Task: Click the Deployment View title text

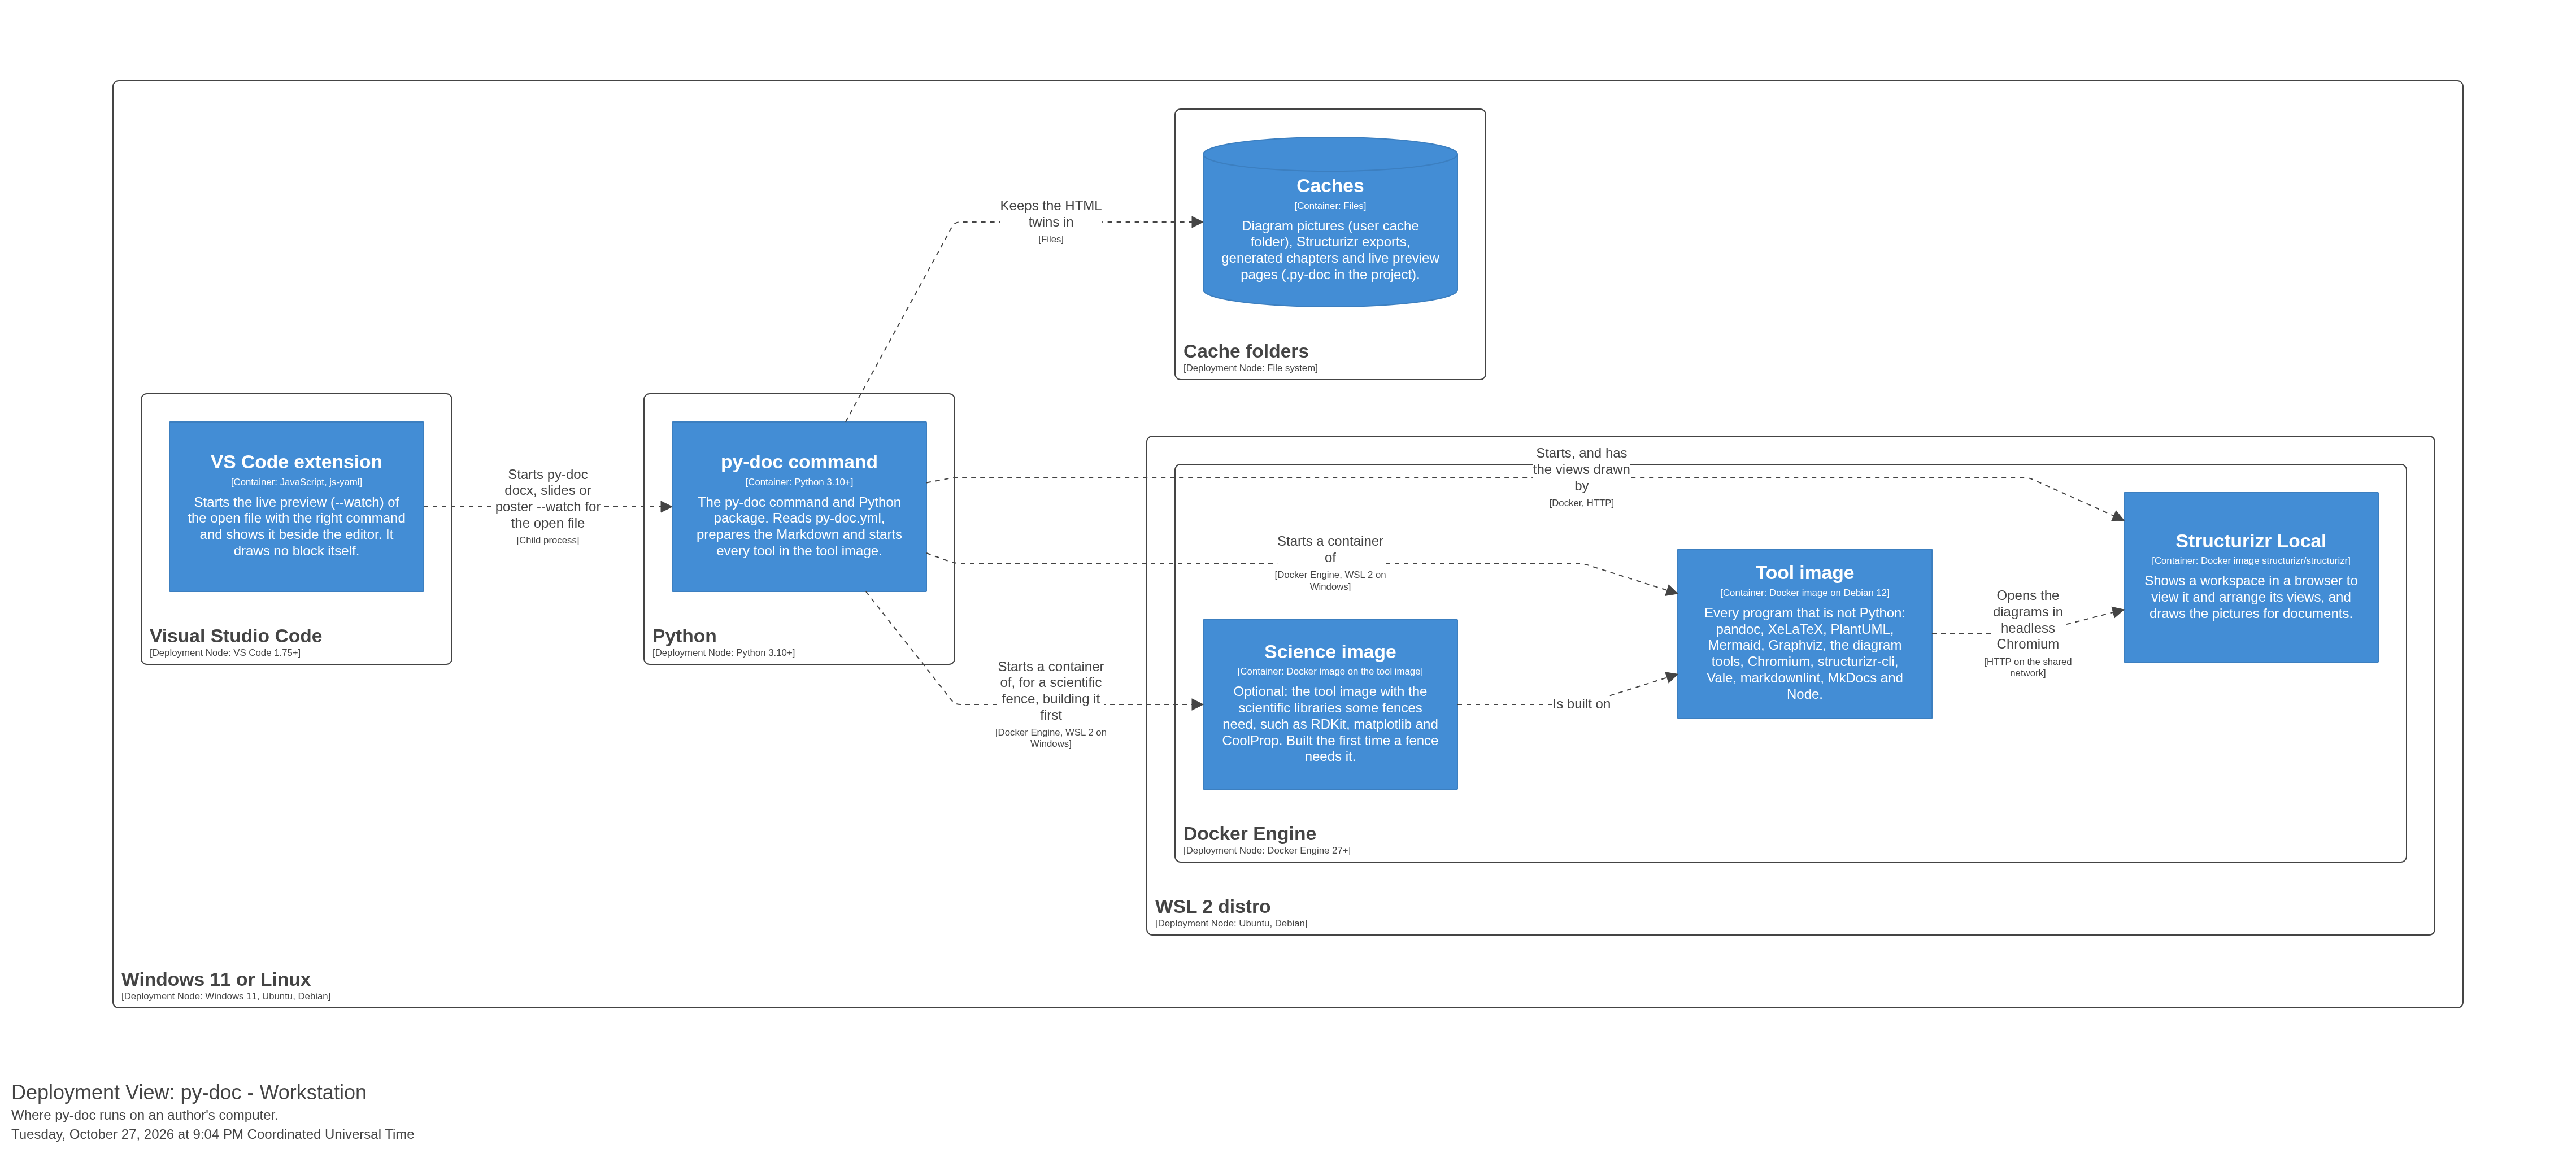Action: (x=189, y=1092)
